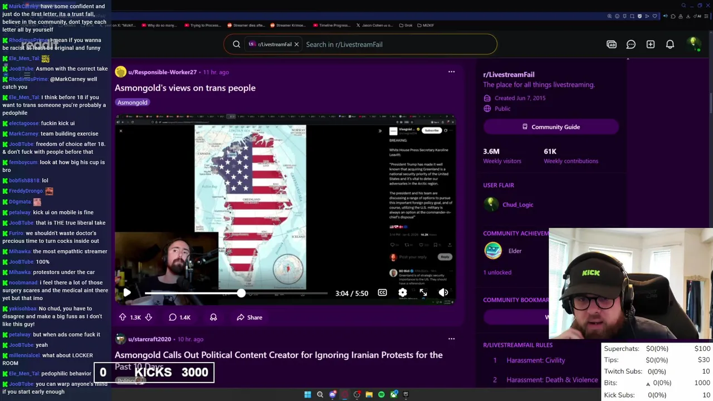Click the Chud_Logic user flair
Image resolution: width=713 pixels, height=401 pixels.
click(x=517, y=205)
